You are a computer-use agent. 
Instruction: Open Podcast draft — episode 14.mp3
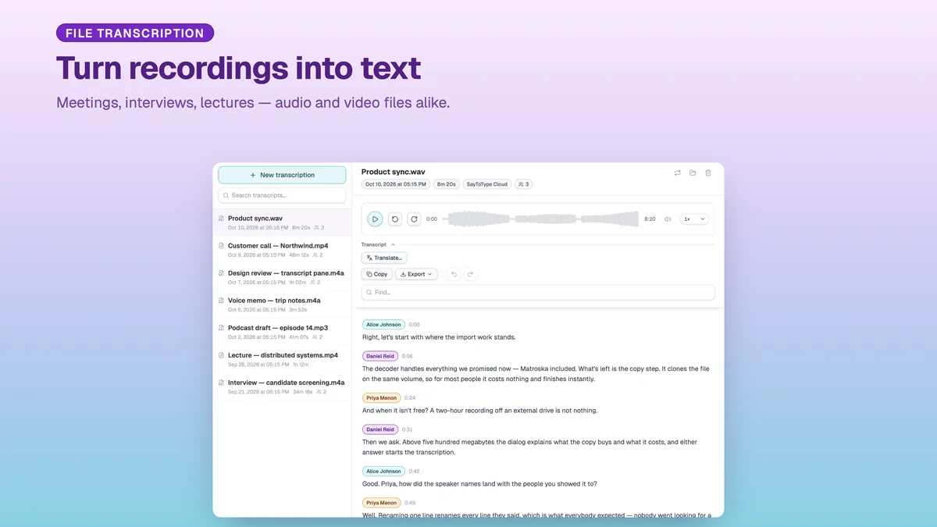point(282,332)
